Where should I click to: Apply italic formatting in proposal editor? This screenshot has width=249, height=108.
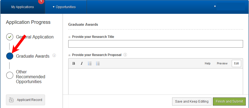[82, 64]
